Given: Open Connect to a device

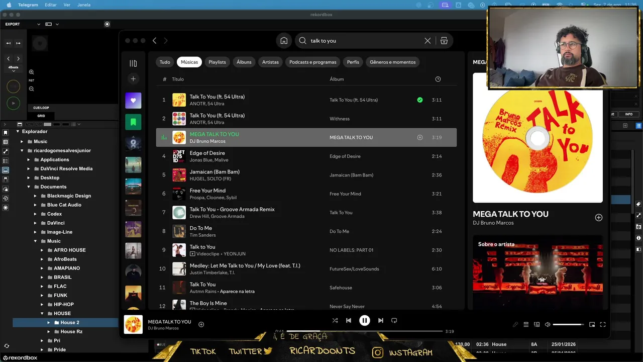Looking at the screenshot, I should (537, 325).
